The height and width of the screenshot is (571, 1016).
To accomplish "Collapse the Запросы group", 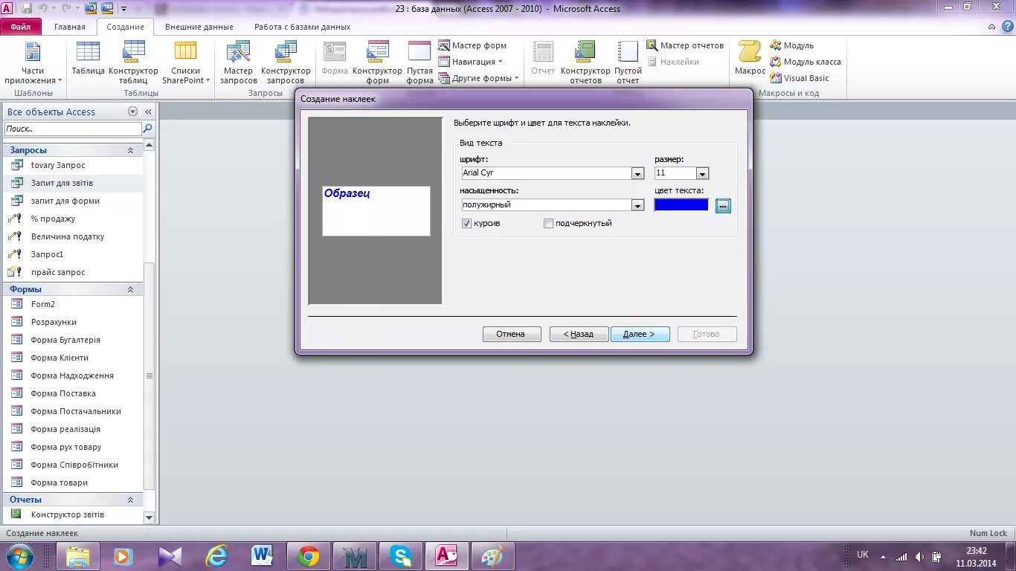I will pos(131,150).
